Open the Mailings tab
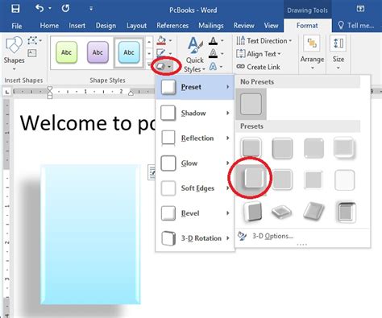The image size is (382, 318). point(211,26)
